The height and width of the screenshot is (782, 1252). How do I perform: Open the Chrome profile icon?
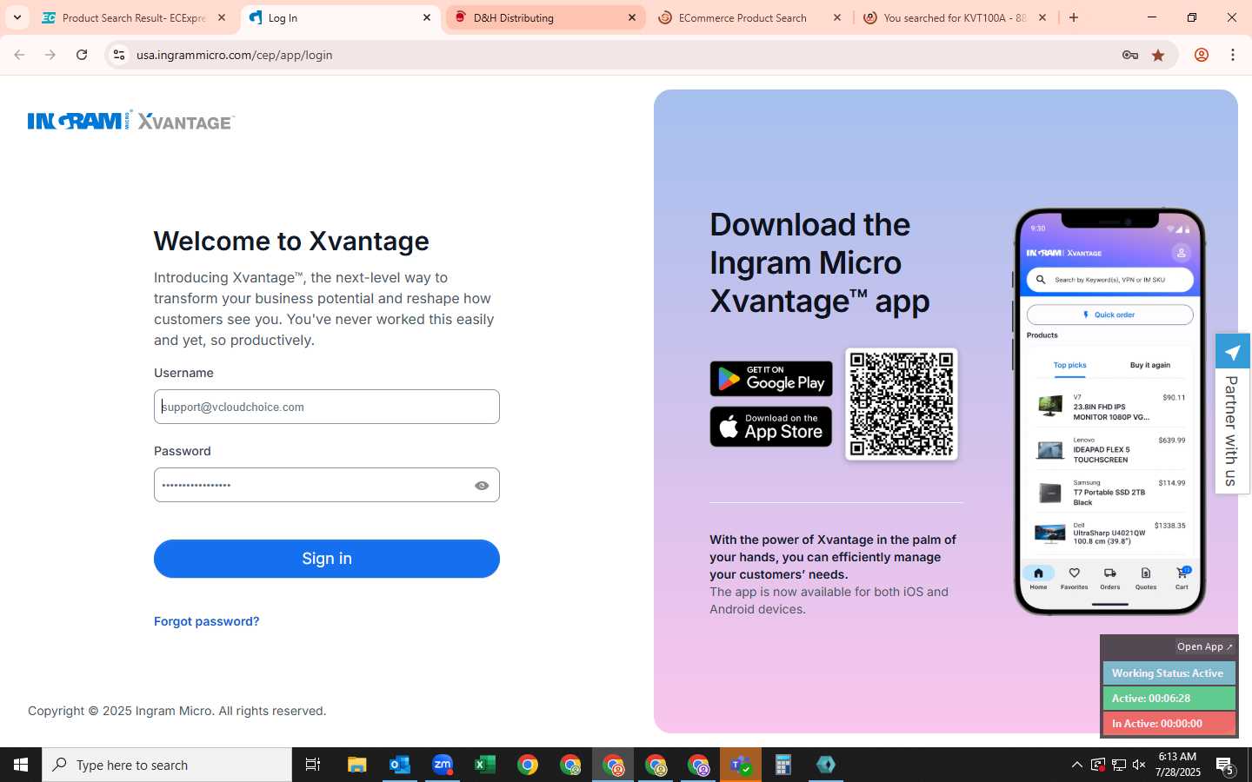(x=1202, y=55)
